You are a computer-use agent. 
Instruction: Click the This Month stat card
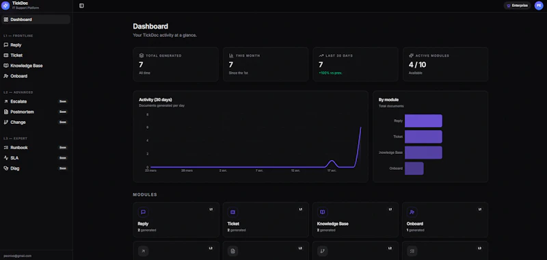[x=265, y=64]
